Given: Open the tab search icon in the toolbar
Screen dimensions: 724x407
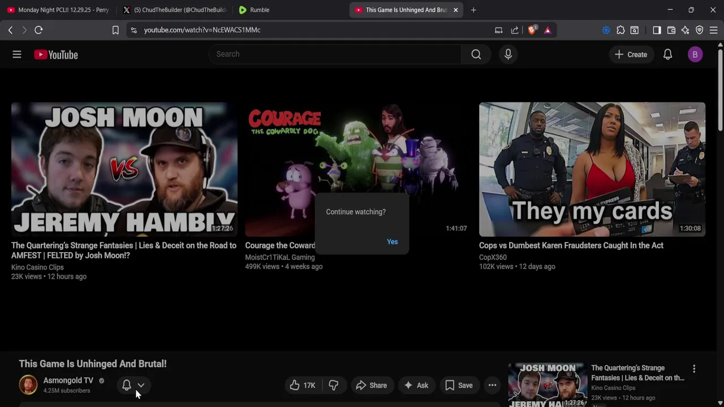Looking at the screenshot, I should (x=635, y=30).
